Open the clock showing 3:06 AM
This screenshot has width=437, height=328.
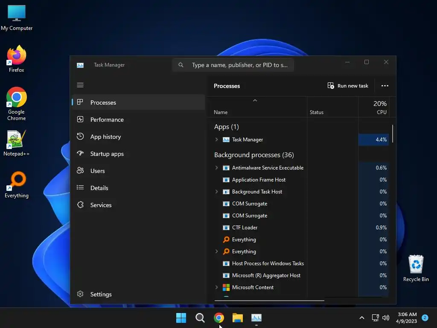[x=406, y=318]
